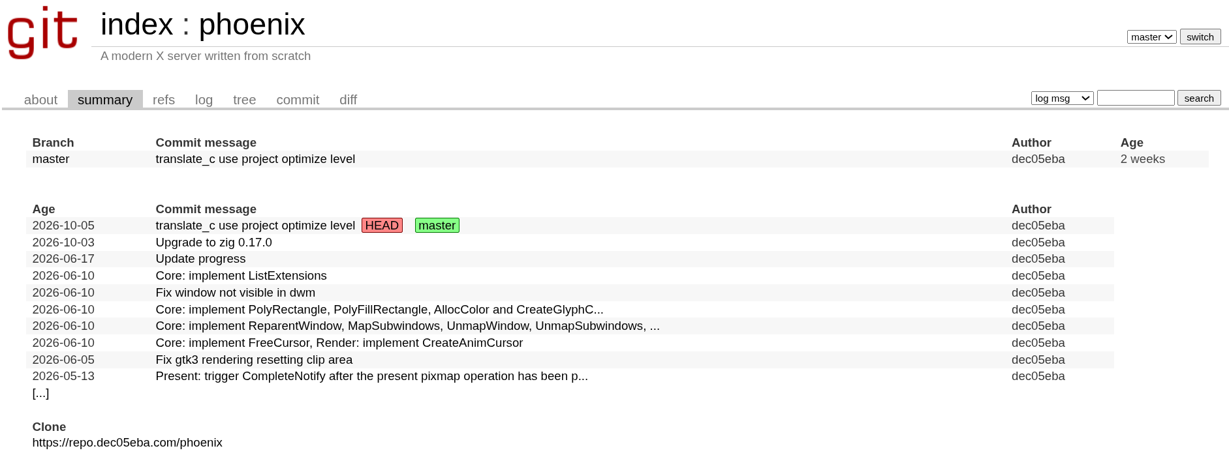The height and width of the screenshot is (457, 1229).
Task: Expand the log msg search type dropdown
Action: (1062, 98)
